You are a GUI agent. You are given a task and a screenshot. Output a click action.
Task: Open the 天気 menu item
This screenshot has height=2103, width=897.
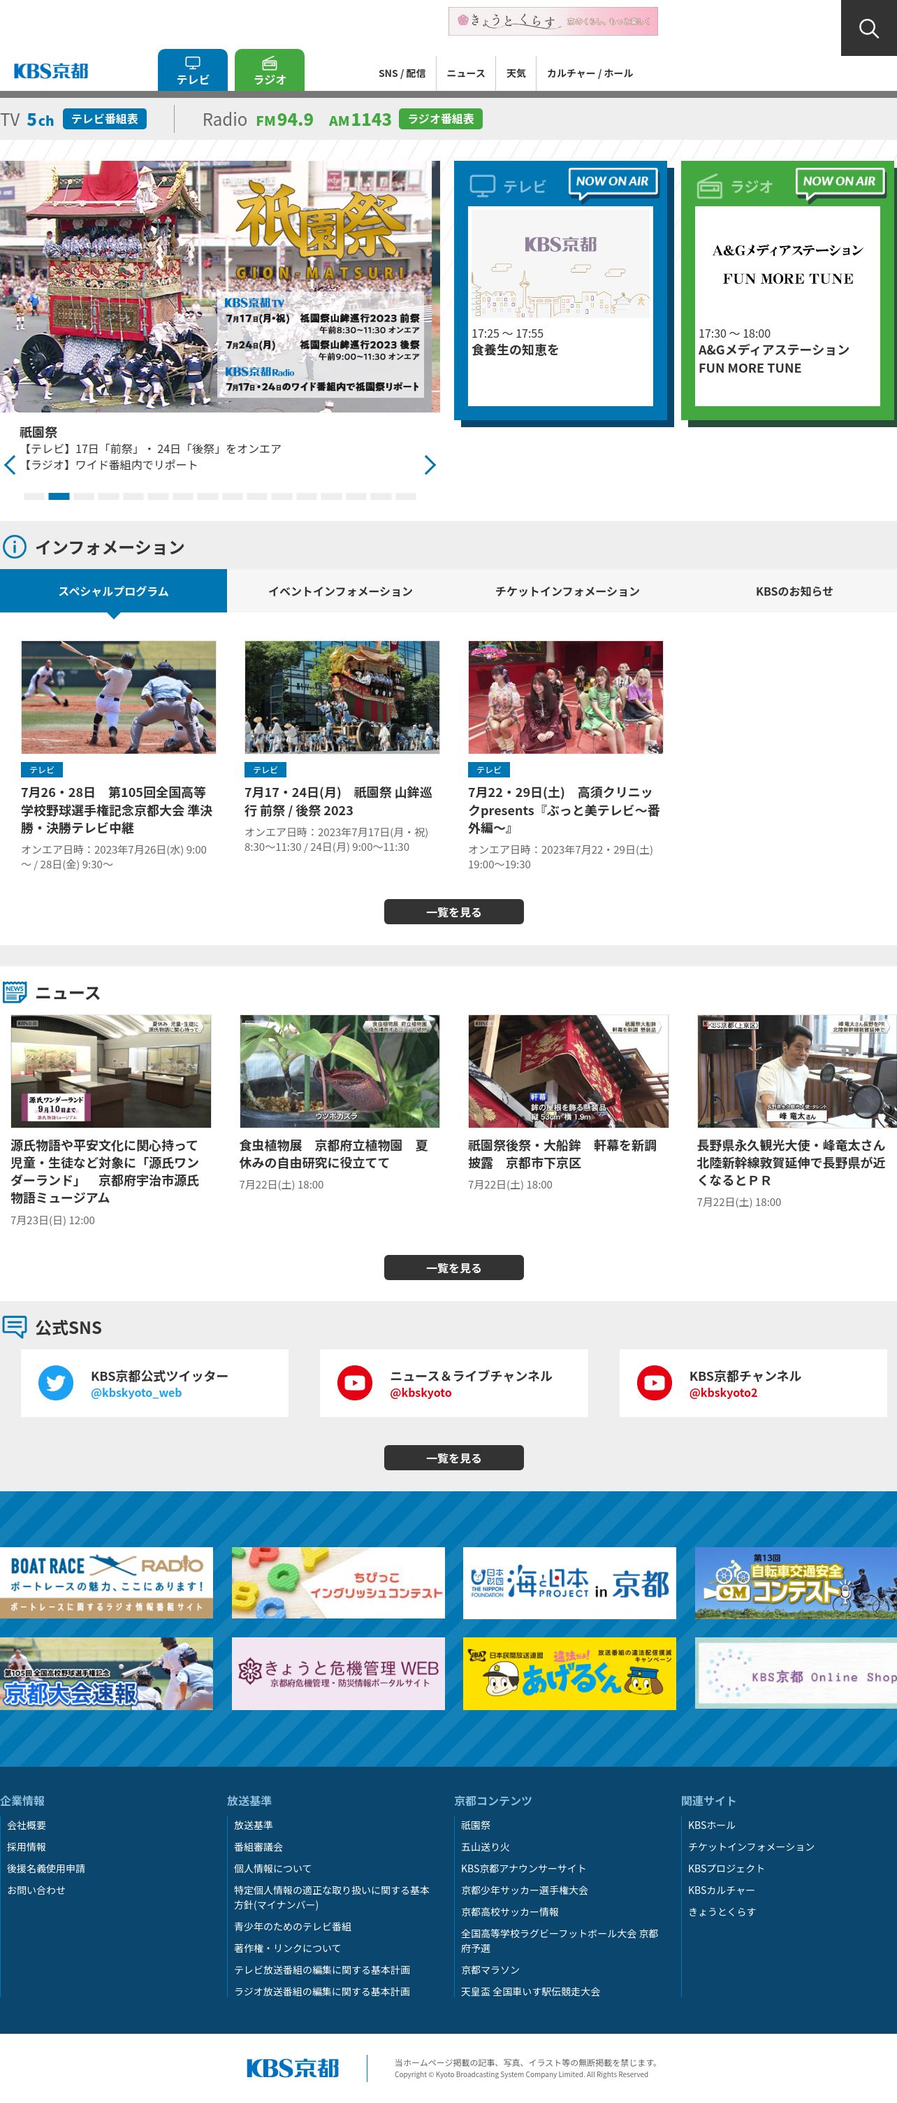pyautogui.click(x=516, y=73)
